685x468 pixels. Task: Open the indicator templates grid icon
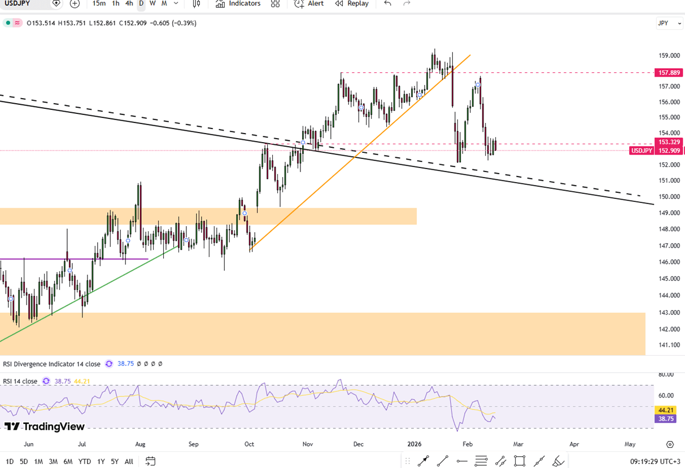coord(275,3)
